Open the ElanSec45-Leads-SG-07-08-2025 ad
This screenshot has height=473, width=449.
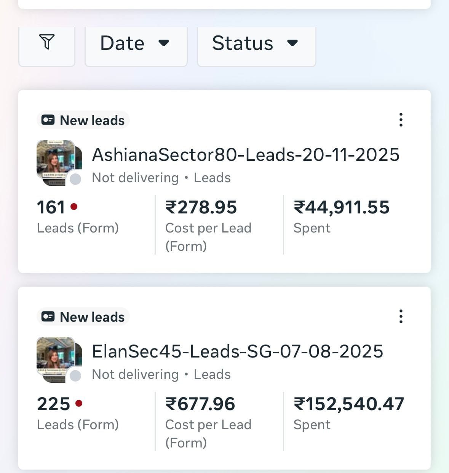238,351
